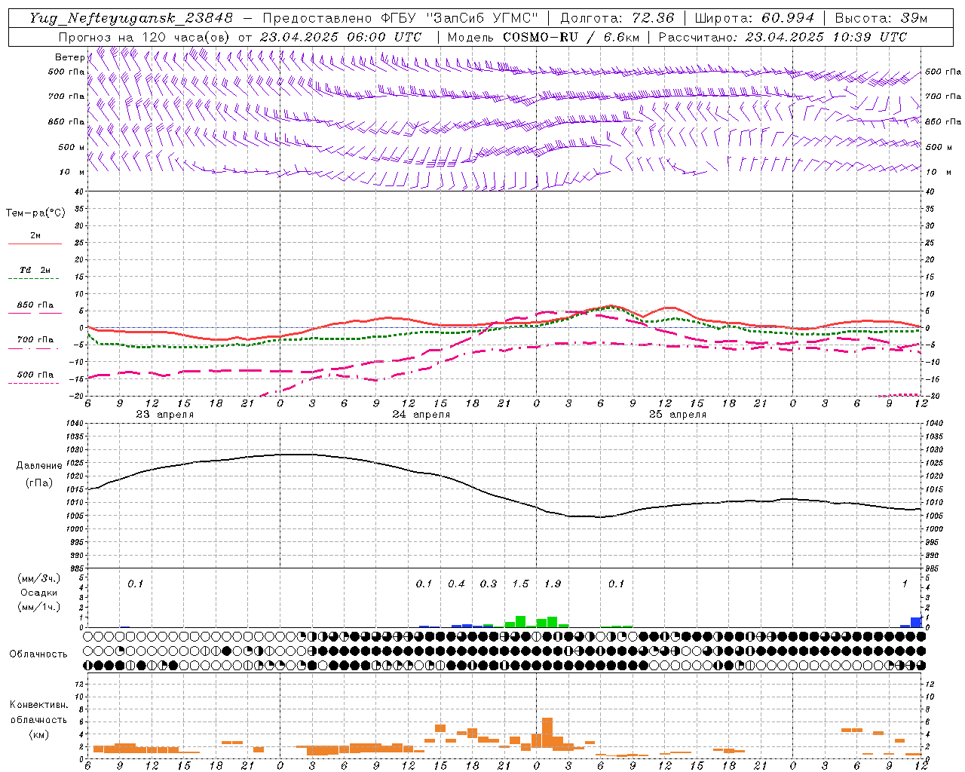The image size is (965, 772).
Task: Click the 25 апреля date label
Action: tap(678, 415)
